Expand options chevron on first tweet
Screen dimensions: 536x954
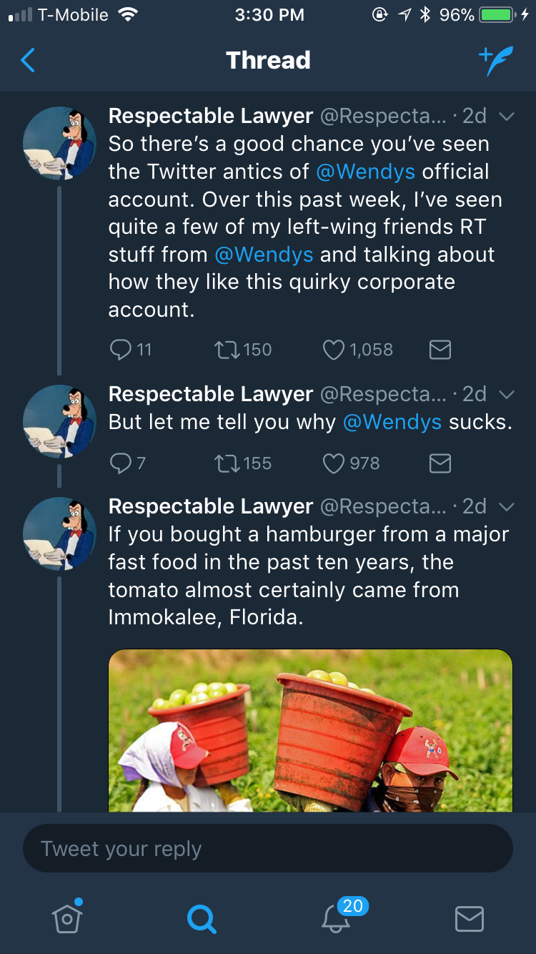point(506,117)
